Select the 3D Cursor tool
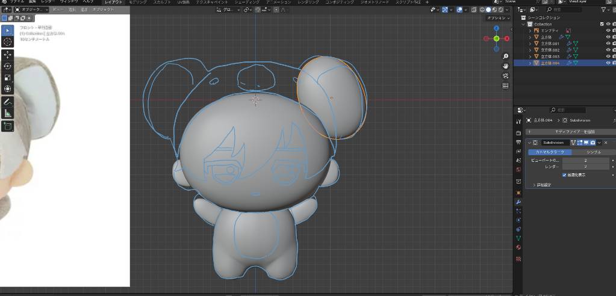 point(8,42)
